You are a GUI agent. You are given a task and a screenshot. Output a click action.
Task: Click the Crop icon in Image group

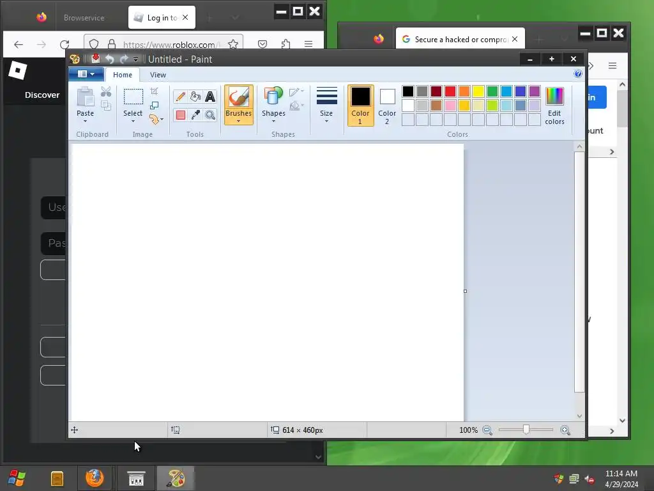pos(155,91)
